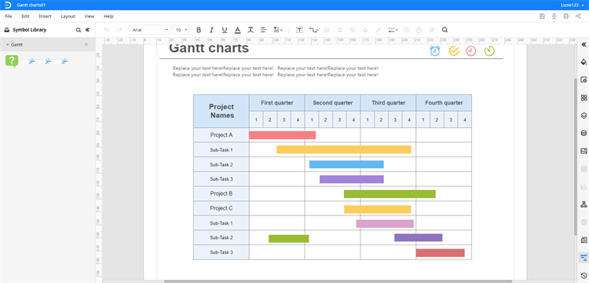Collapse the Symbol Library panel

pyautogui.click(x=87, y=30)
